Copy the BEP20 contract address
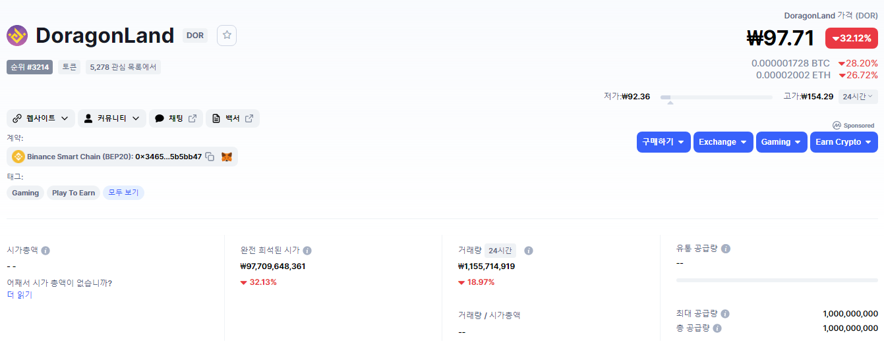The image size is (884, 350). [x=210, y=157]
